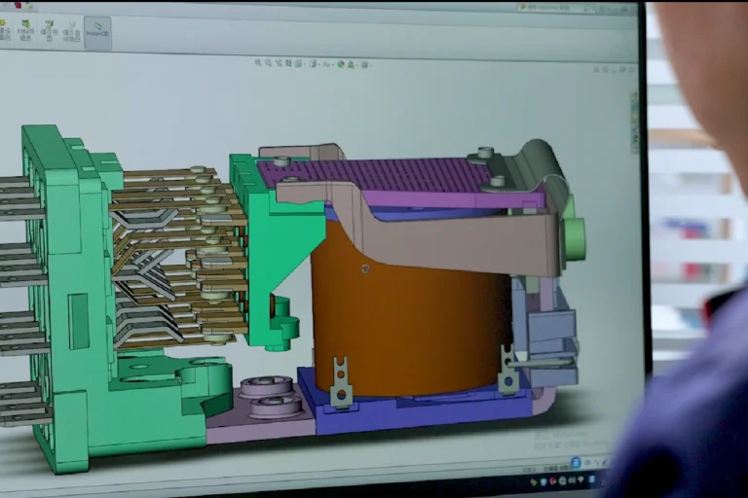Image resolution: width=748 pixels, height=498 pixels.
Task: Open the View Orientation dropdown
Action: (x=304, y=63)
